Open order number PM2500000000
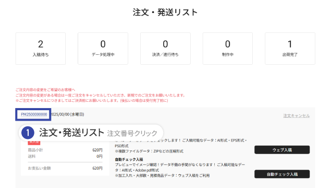331x188 pixels. point(34,114)
